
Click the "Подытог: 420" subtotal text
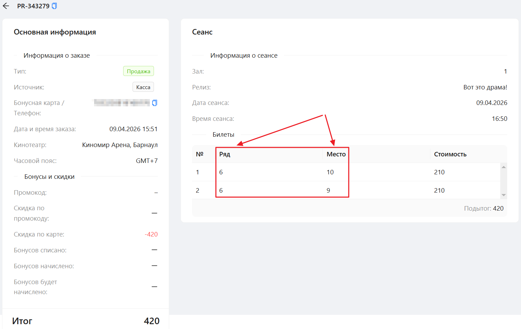coord(484,209)
